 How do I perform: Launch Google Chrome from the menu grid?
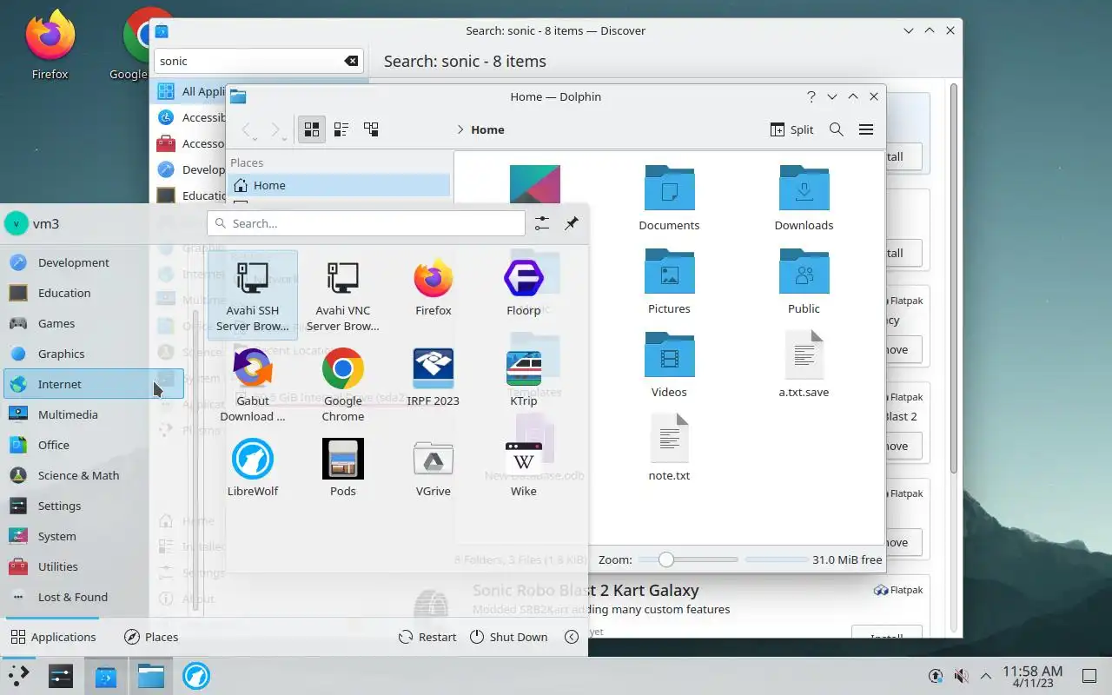[343, 386]
